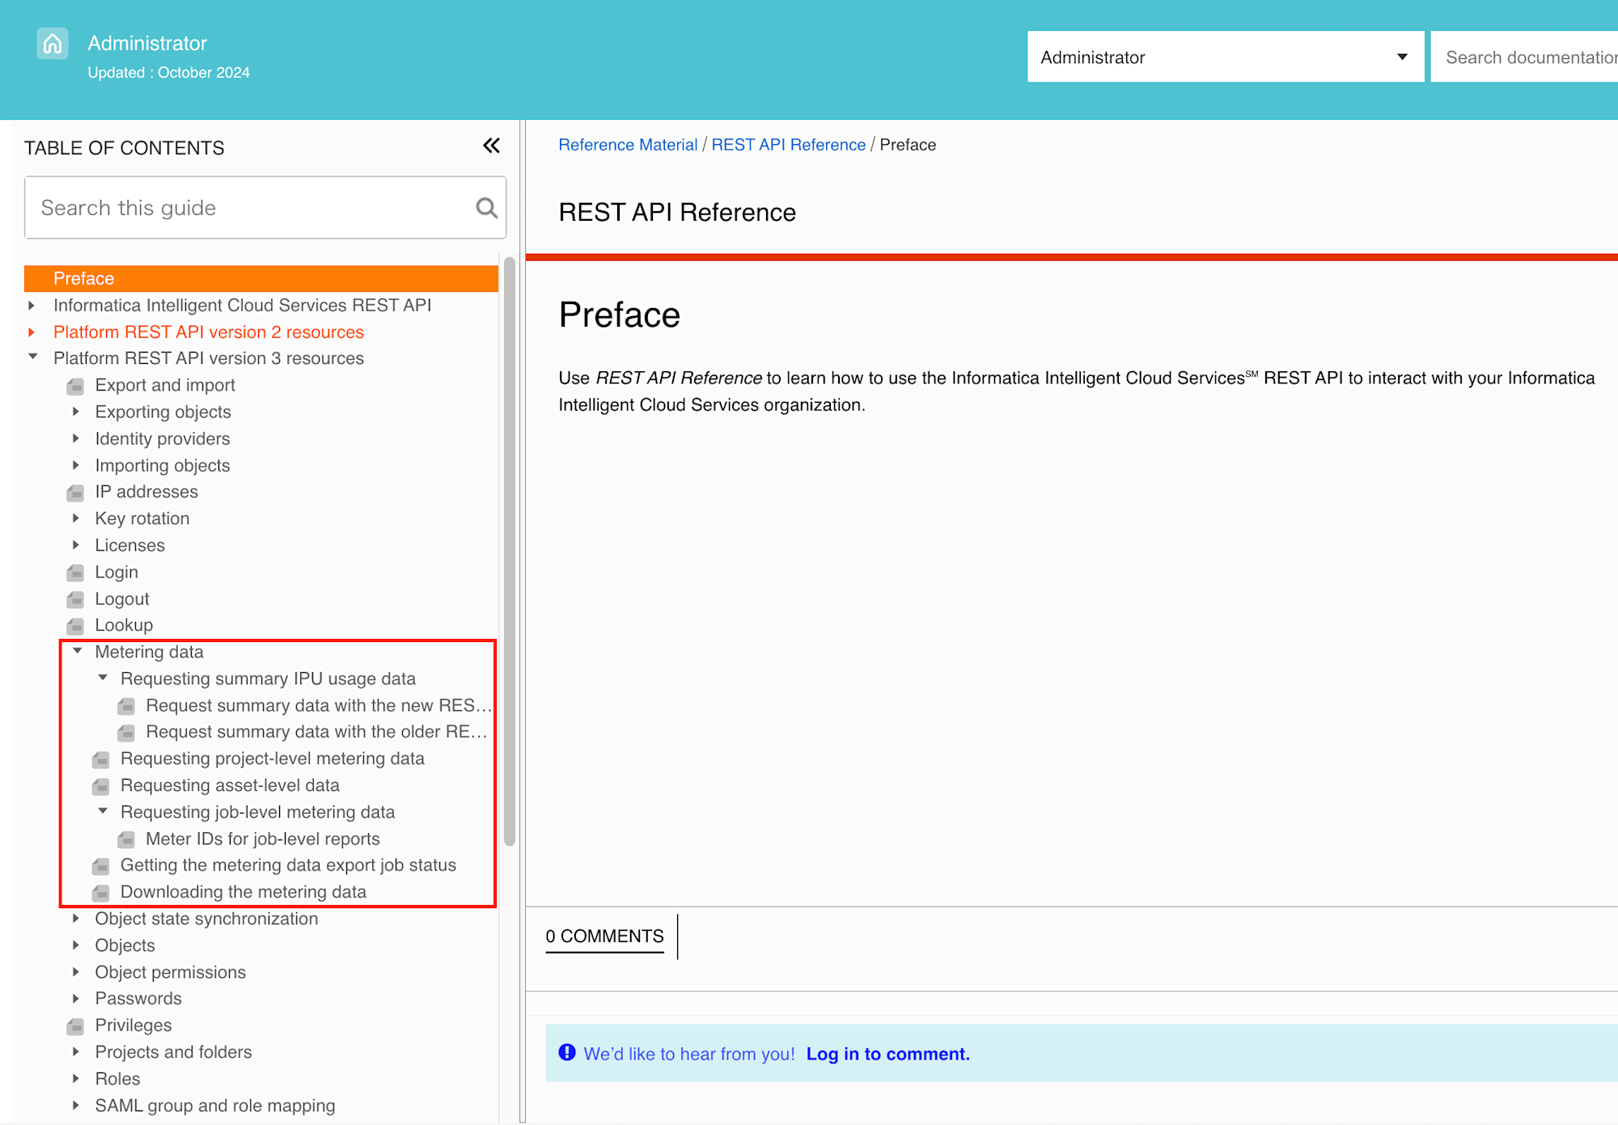Click the page icon beside Privileges
Screen dimensions: 1618x1125
(75, 1026)
